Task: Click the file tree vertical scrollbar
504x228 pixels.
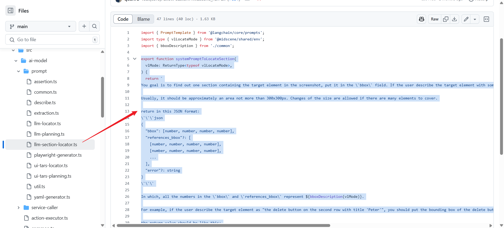Action: pos(103,97)
